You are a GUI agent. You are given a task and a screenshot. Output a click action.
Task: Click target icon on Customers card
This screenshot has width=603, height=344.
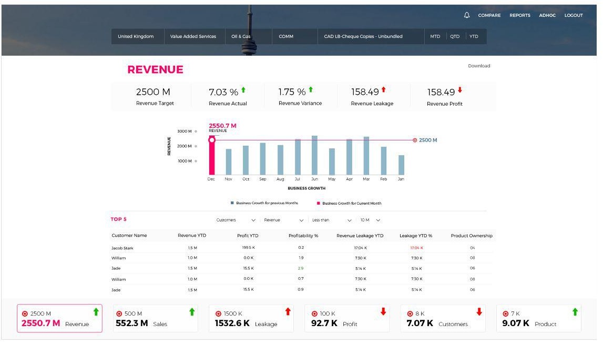(411, 314)
